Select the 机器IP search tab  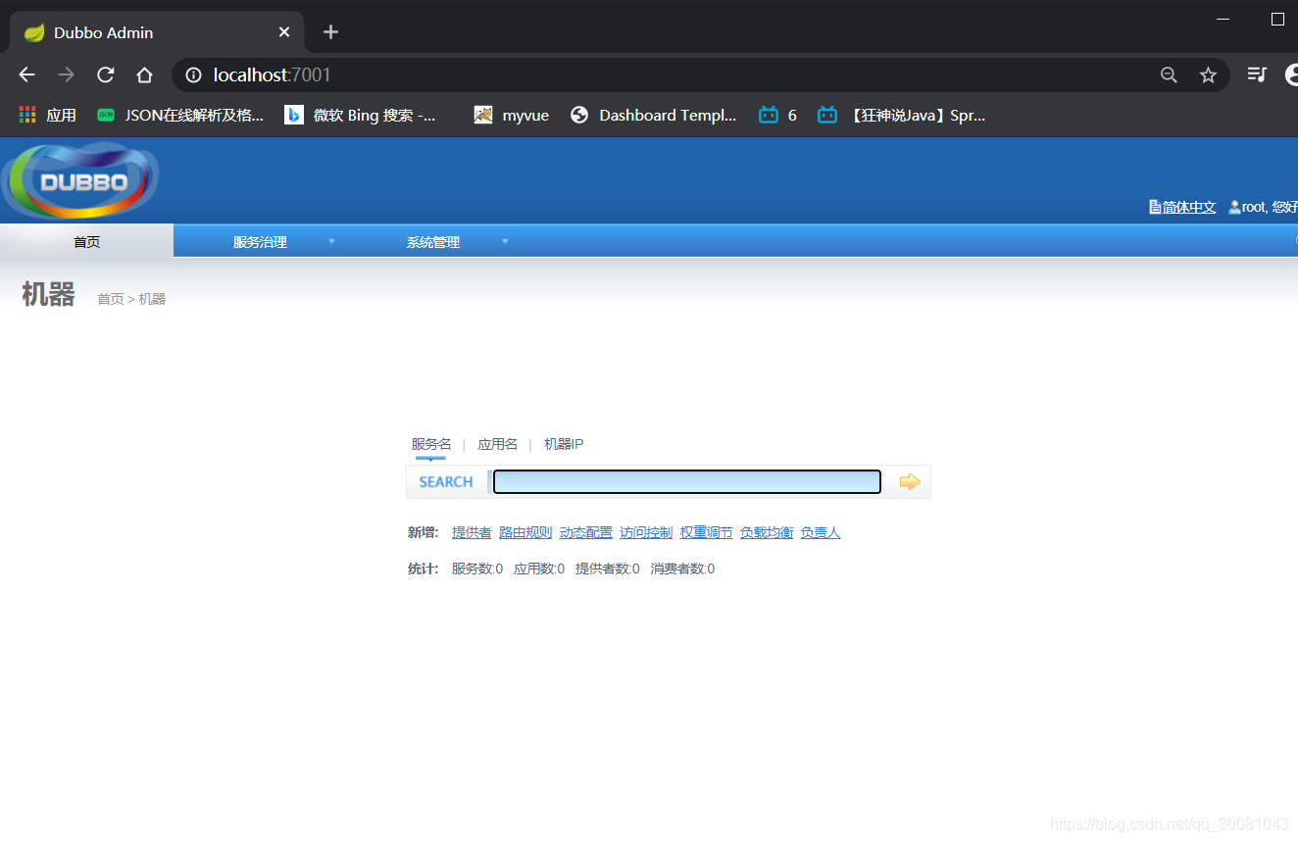(x=564, y=444)
